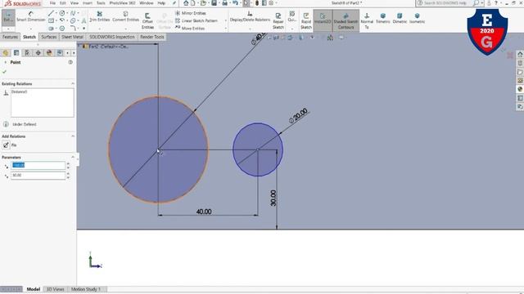The height and width of the screenshot is (294, 524).
Task: Select the Corner Rectangle tool
Action: pyautogui.click(x=51, y=20)
